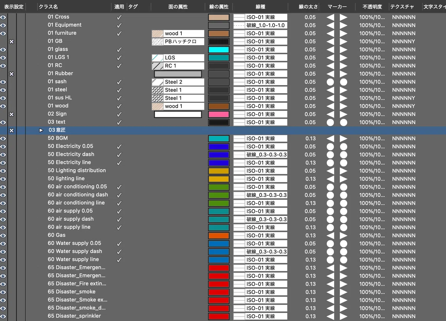
Task: Click the テクスチャ column header
Action: coord(402,7)
